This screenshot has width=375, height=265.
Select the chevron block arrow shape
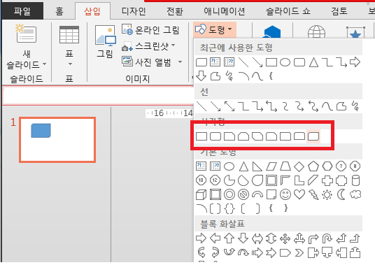299,252
